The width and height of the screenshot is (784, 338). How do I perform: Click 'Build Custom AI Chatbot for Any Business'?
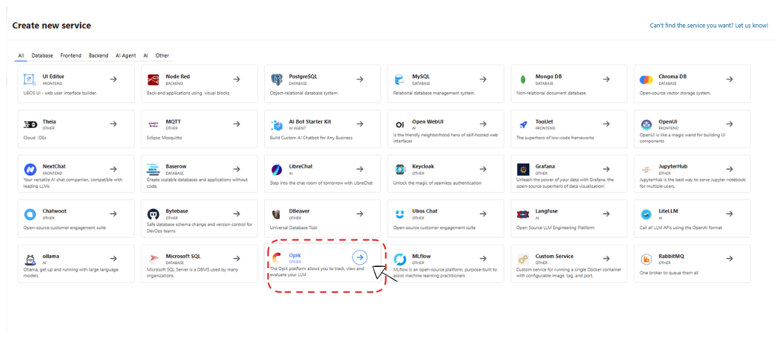[311, 138]
